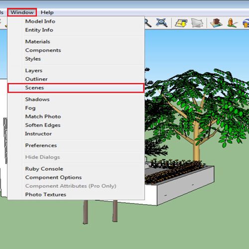The image size is (249, 249).
Task: Click the Add New Building icon
Action: click(216, 23)
